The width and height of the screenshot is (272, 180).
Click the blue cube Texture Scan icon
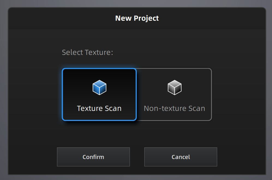[x=99, y=88]
